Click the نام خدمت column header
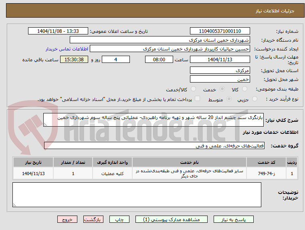Image resolution: width=305 pixels, height=230 pixels. [x=189, y=162]
